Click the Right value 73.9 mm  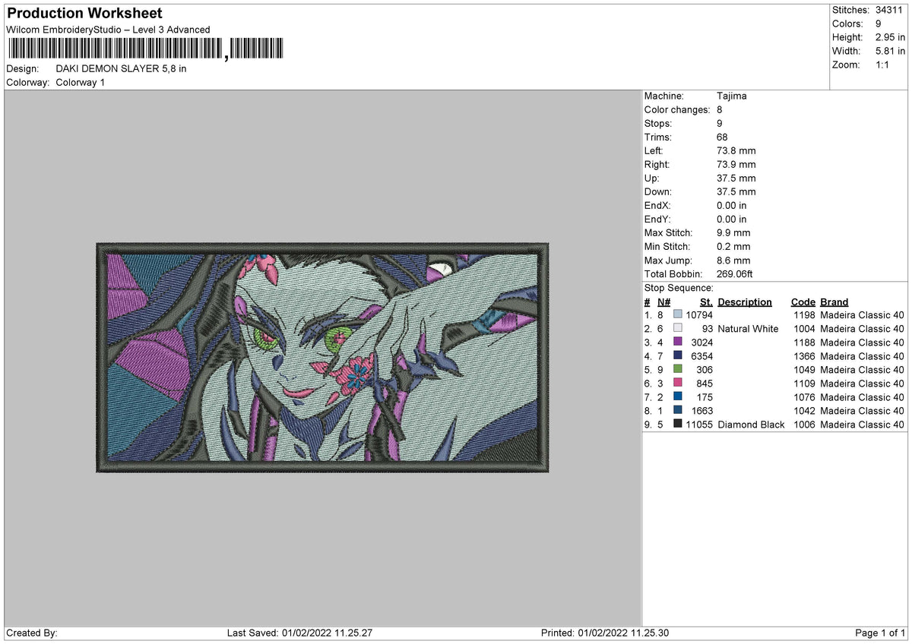pyautogui.click(x=736, y=164)
